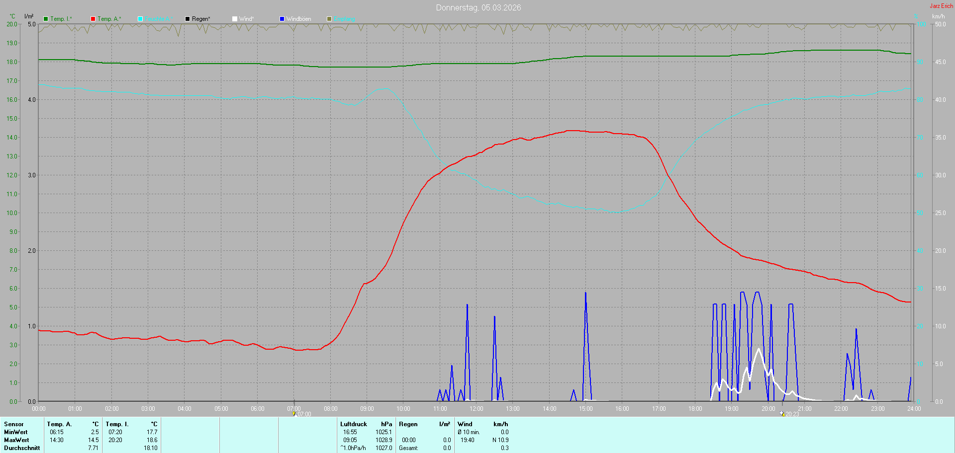Click the olive Empfang legend square
955x453 pixels.
329,19
